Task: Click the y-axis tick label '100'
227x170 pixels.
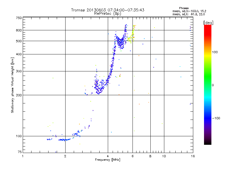Action: (x=19, y=136)
